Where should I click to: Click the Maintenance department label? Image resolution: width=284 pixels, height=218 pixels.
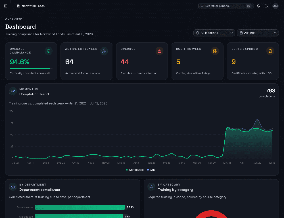[x=25, y=207]
